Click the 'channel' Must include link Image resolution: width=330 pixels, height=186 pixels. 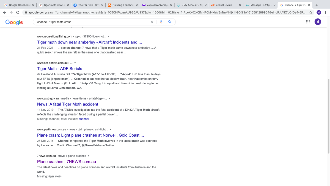click(x=84, y=119)
